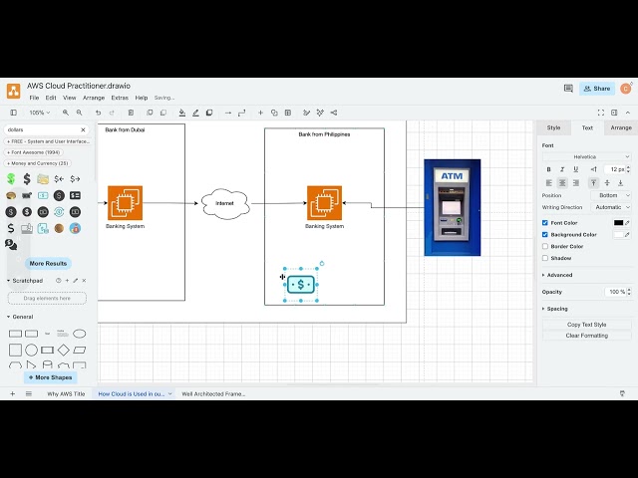This screenshot has height=478, width=638.
Task: Open the Arrange menu
Action: coord(94,98)
